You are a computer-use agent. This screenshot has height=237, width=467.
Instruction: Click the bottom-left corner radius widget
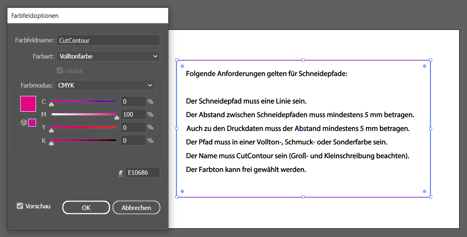[182, 191]
